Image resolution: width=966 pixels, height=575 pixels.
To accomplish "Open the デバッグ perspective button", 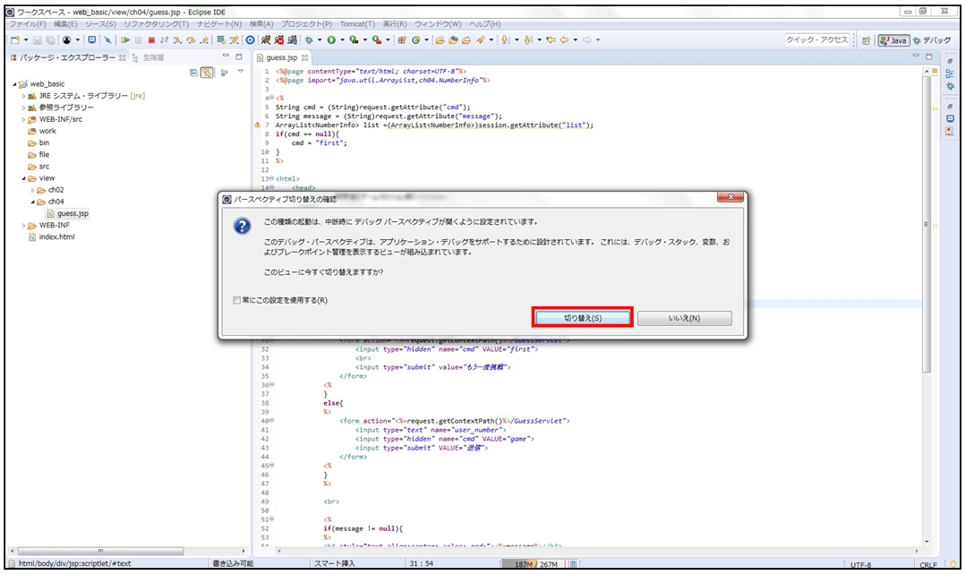I will coord(932,40).
